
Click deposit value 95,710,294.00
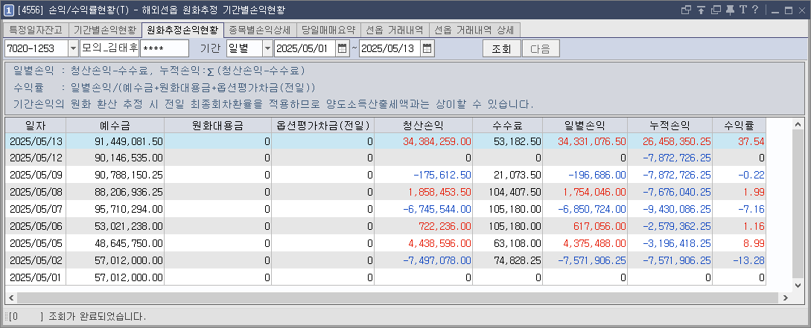click(129, 209)
